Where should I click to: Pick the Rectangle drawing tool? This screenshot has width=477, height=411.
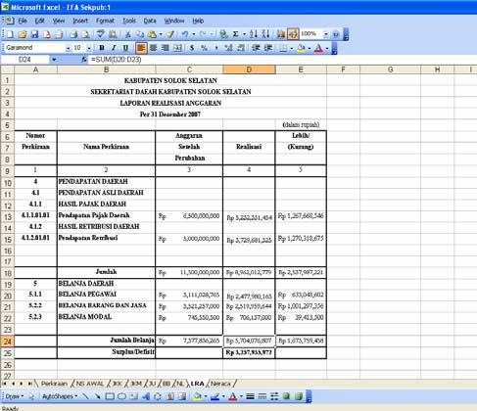pos(110,396)
